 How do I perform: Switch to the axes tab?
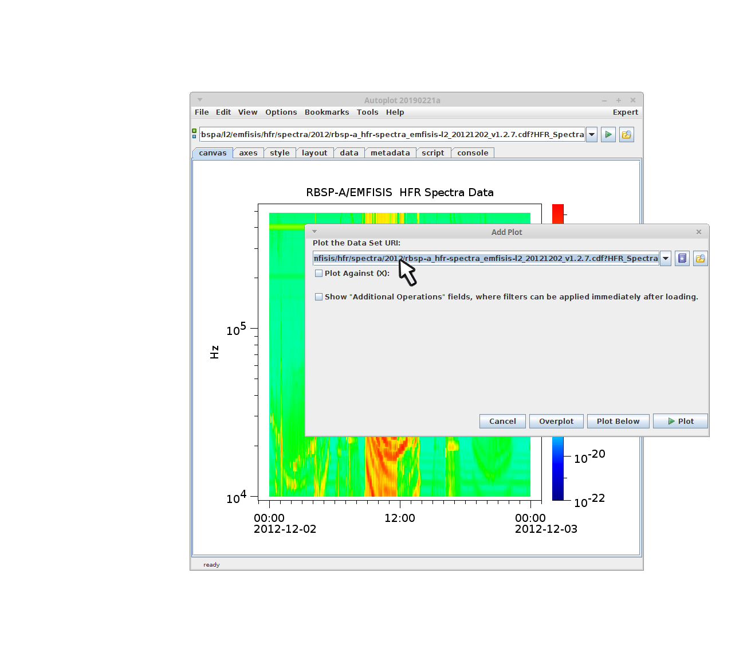point(249,153)
